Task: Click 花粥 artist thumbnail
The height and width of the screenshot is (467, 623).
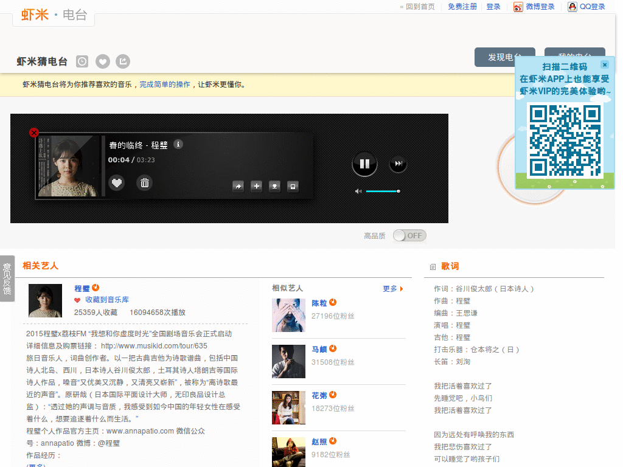Action: click(x=288, y=408)
